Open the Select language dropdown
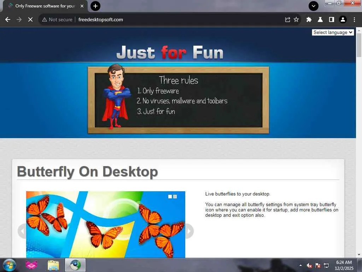Image resolution: width=362 pixels, height=272 pixels. coord(333,32)
